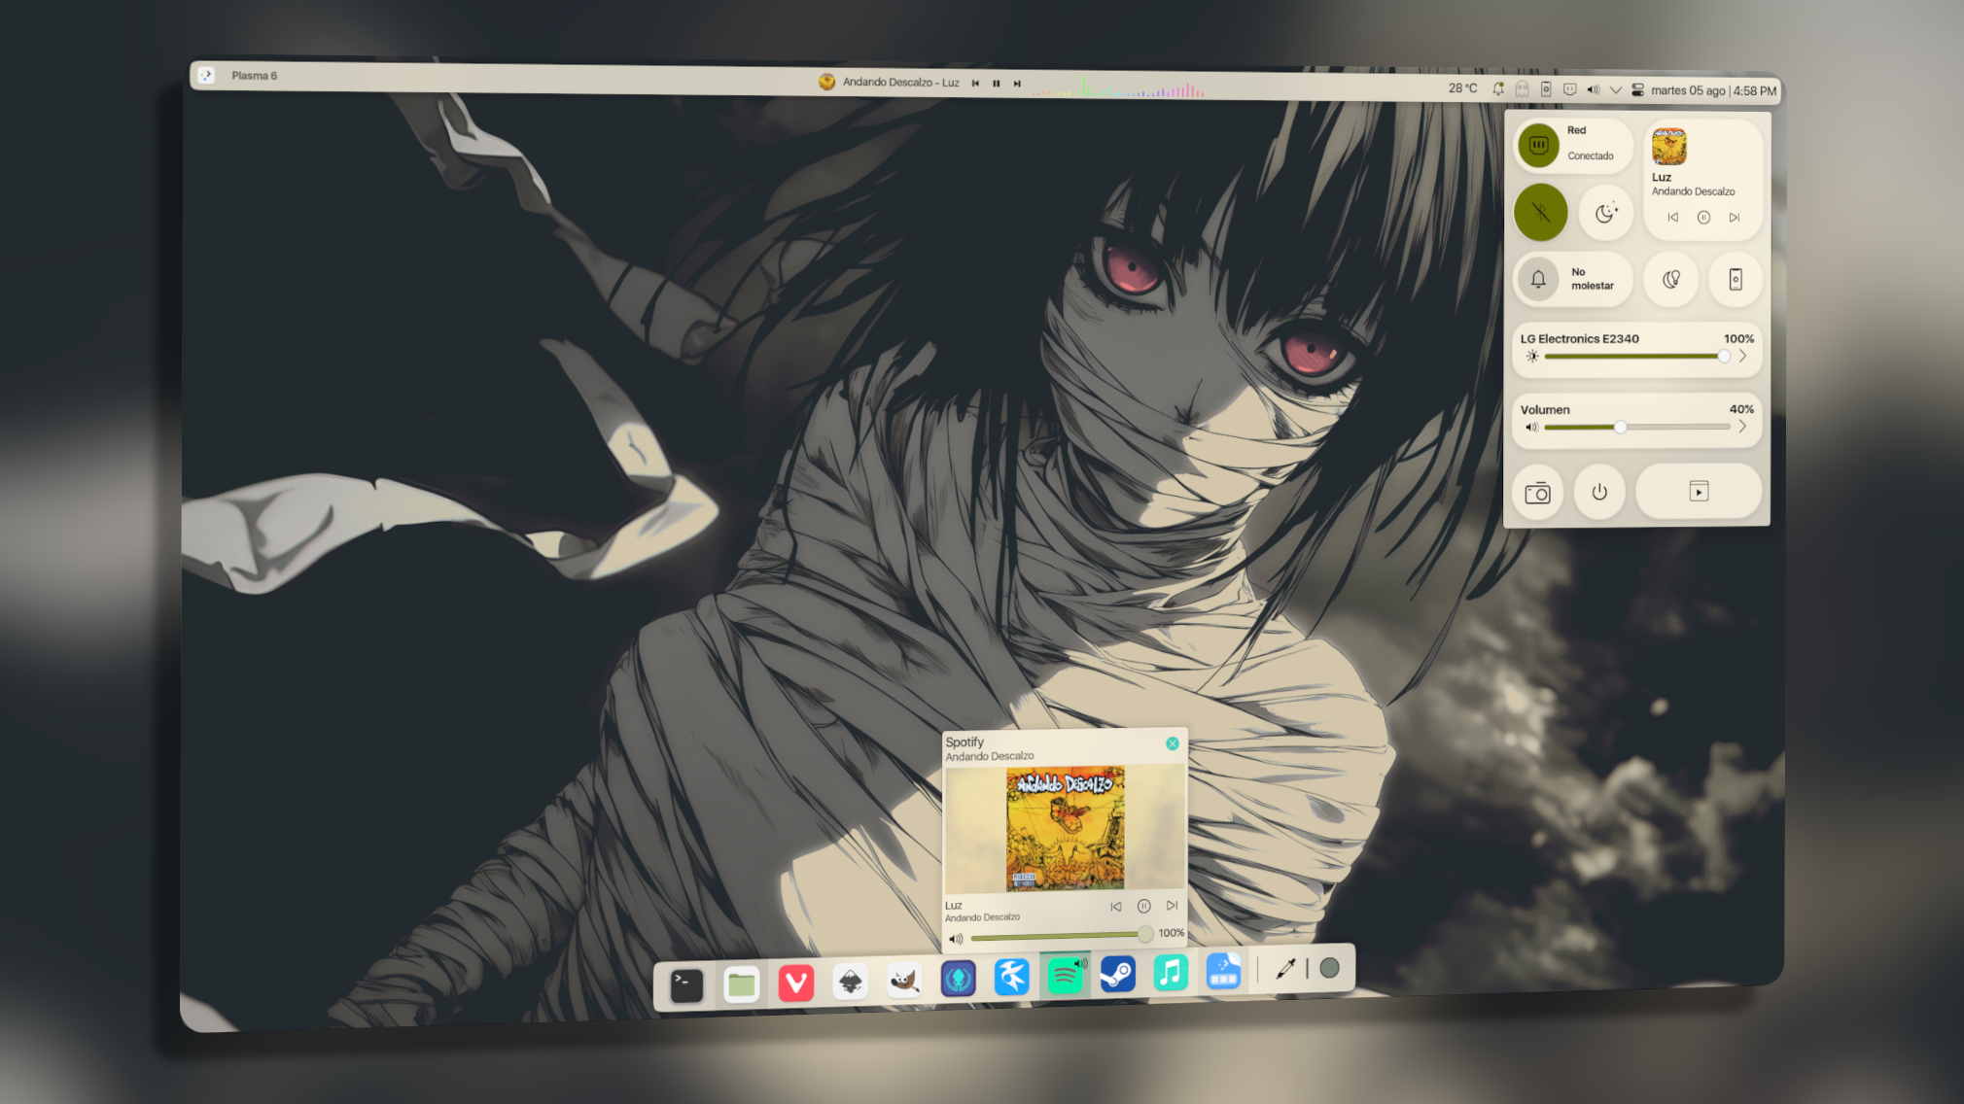The image size is (1964, 1104).
Task: Take a screenshot with camera button
Action: [1537, 493]
